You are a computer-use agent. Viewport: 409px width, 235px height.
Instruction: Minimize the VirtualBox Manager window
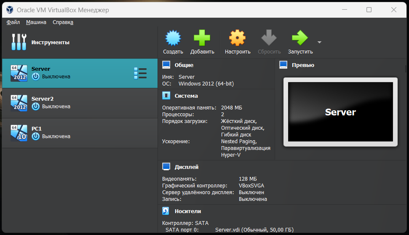point(344,10)
